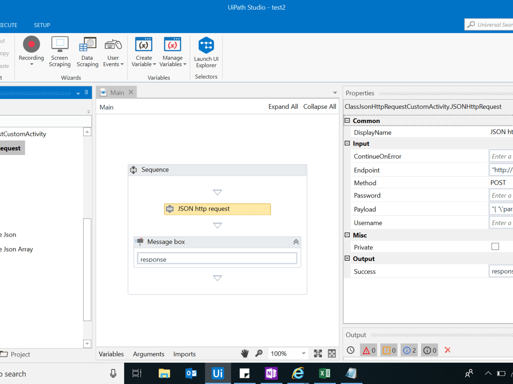Screen dimensions: 513x384
Task: Launch the Data Scraping wizard
Action: pos(87,52)
